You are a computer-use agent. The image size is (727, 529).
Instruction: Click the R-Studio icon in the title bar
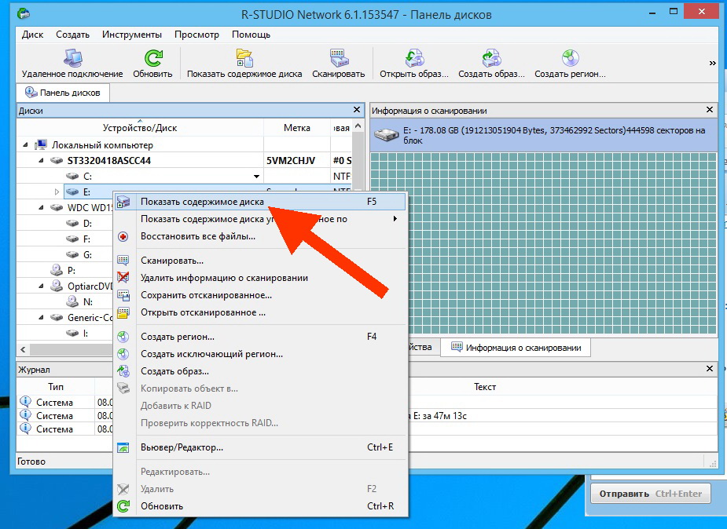(21, 12)
